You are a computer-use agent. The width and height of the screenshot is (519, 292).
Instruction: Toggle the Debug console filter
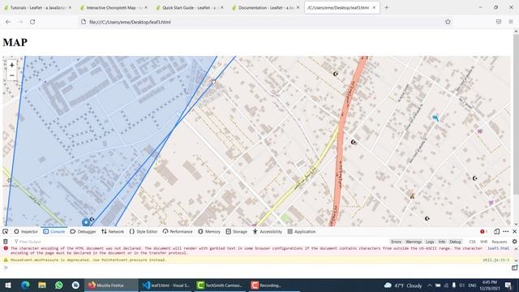coord(455,242)
